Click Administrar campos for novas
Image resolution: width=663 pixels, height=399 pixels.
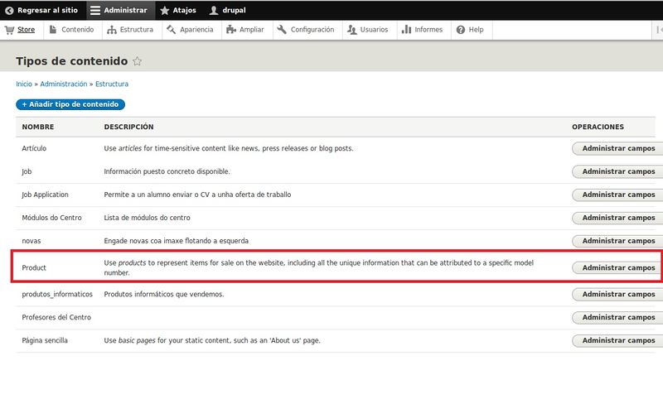point(618,241)
